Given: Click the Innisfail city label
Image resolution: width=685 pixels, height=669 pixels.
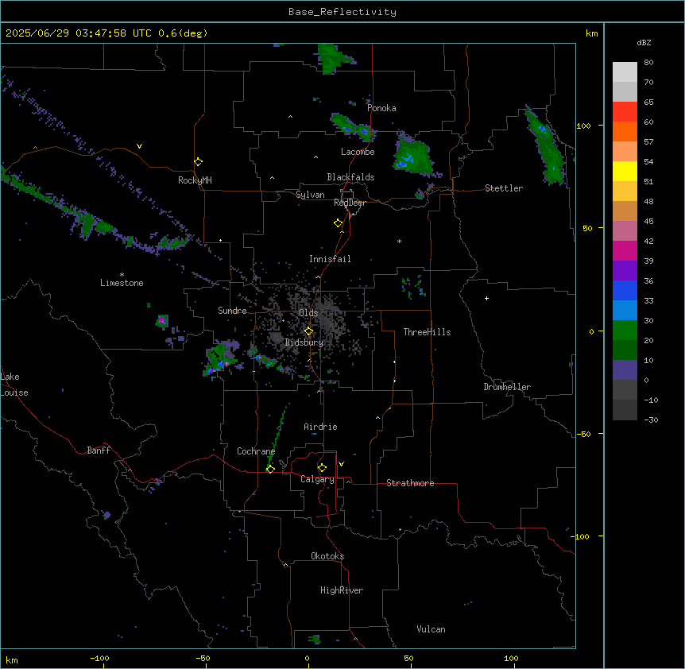Looking at the screenshot, I should click(x=330, y=259).
